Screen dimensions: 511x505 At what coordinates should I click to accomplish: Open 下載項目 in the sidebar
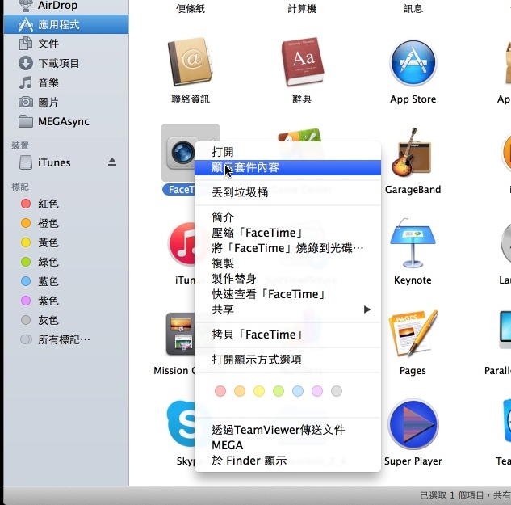(x=66, y=63)
